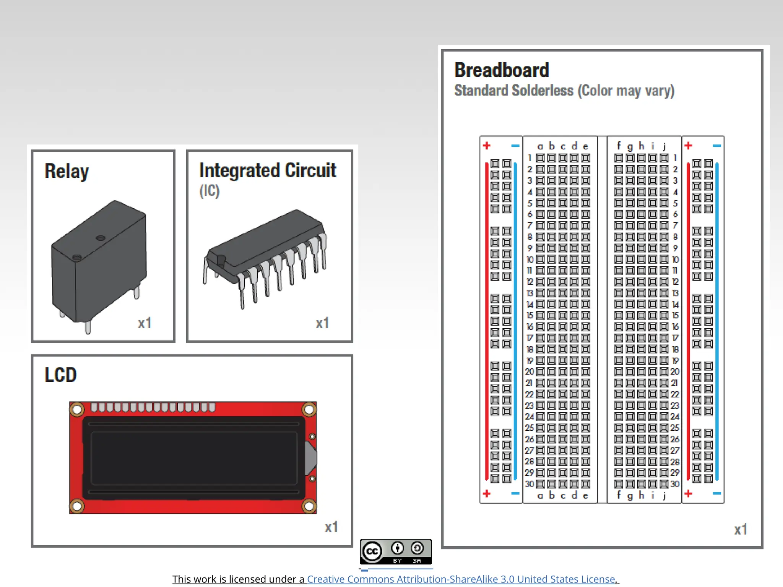Click the Integrated Circuit heading text
The image size is (783, 587).
(x=268, y=170)
